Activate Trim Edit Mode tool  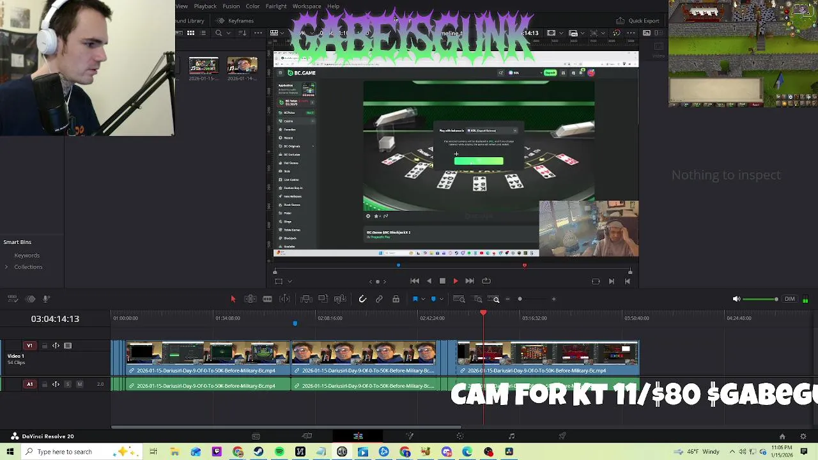point(251,299)
